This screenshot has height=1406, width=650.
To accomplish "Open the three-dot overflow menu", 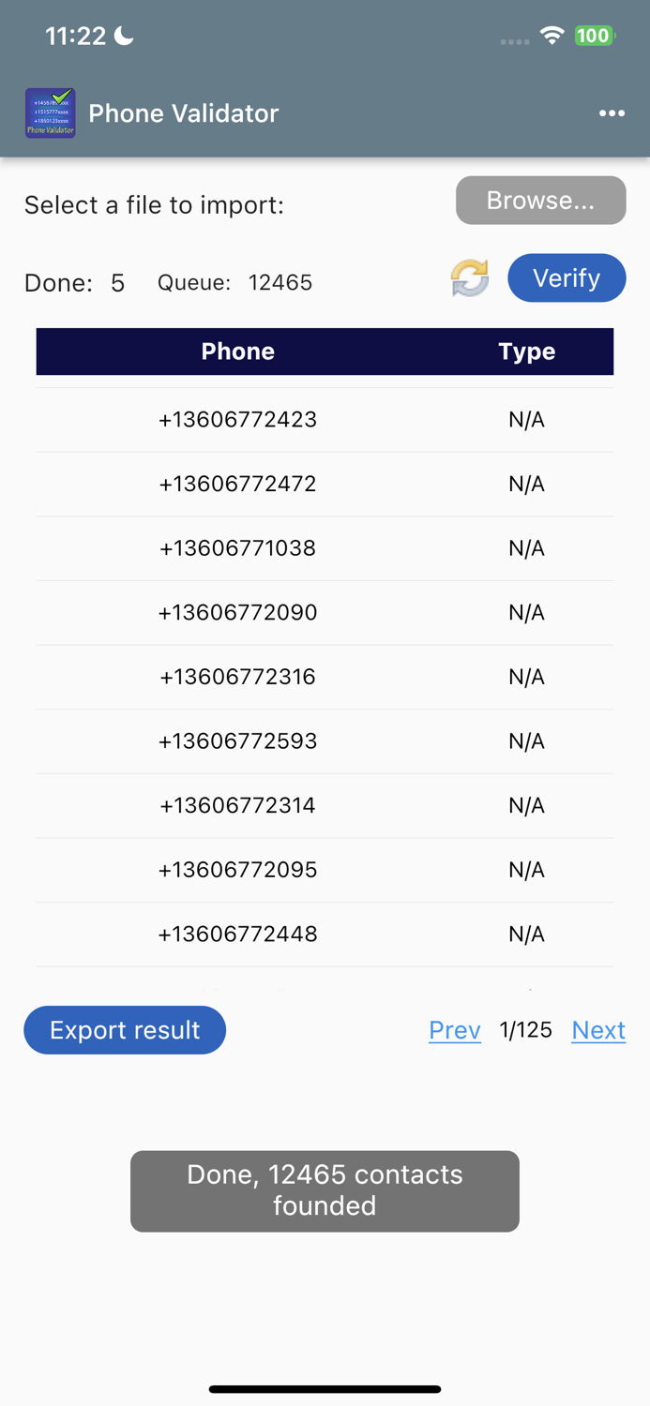I will [x=612, y=113].
